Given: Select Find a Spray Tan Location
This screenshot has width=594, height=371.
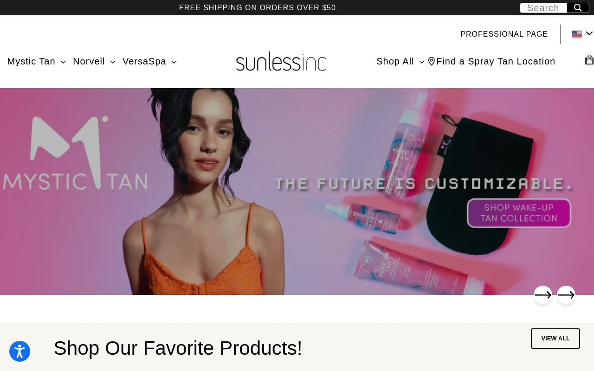Looking at the screenshot, I should 496,61.
